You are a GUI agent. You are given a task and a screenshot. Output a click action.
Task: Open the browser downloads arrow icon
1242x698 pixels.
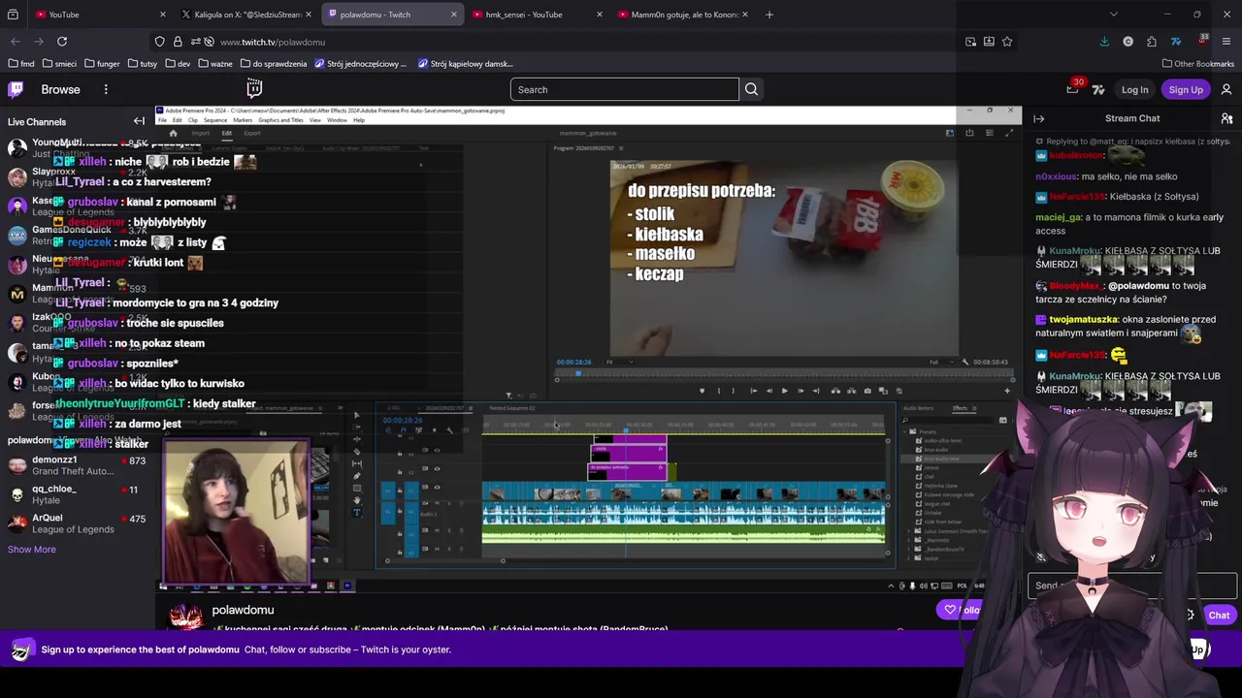1104,42
